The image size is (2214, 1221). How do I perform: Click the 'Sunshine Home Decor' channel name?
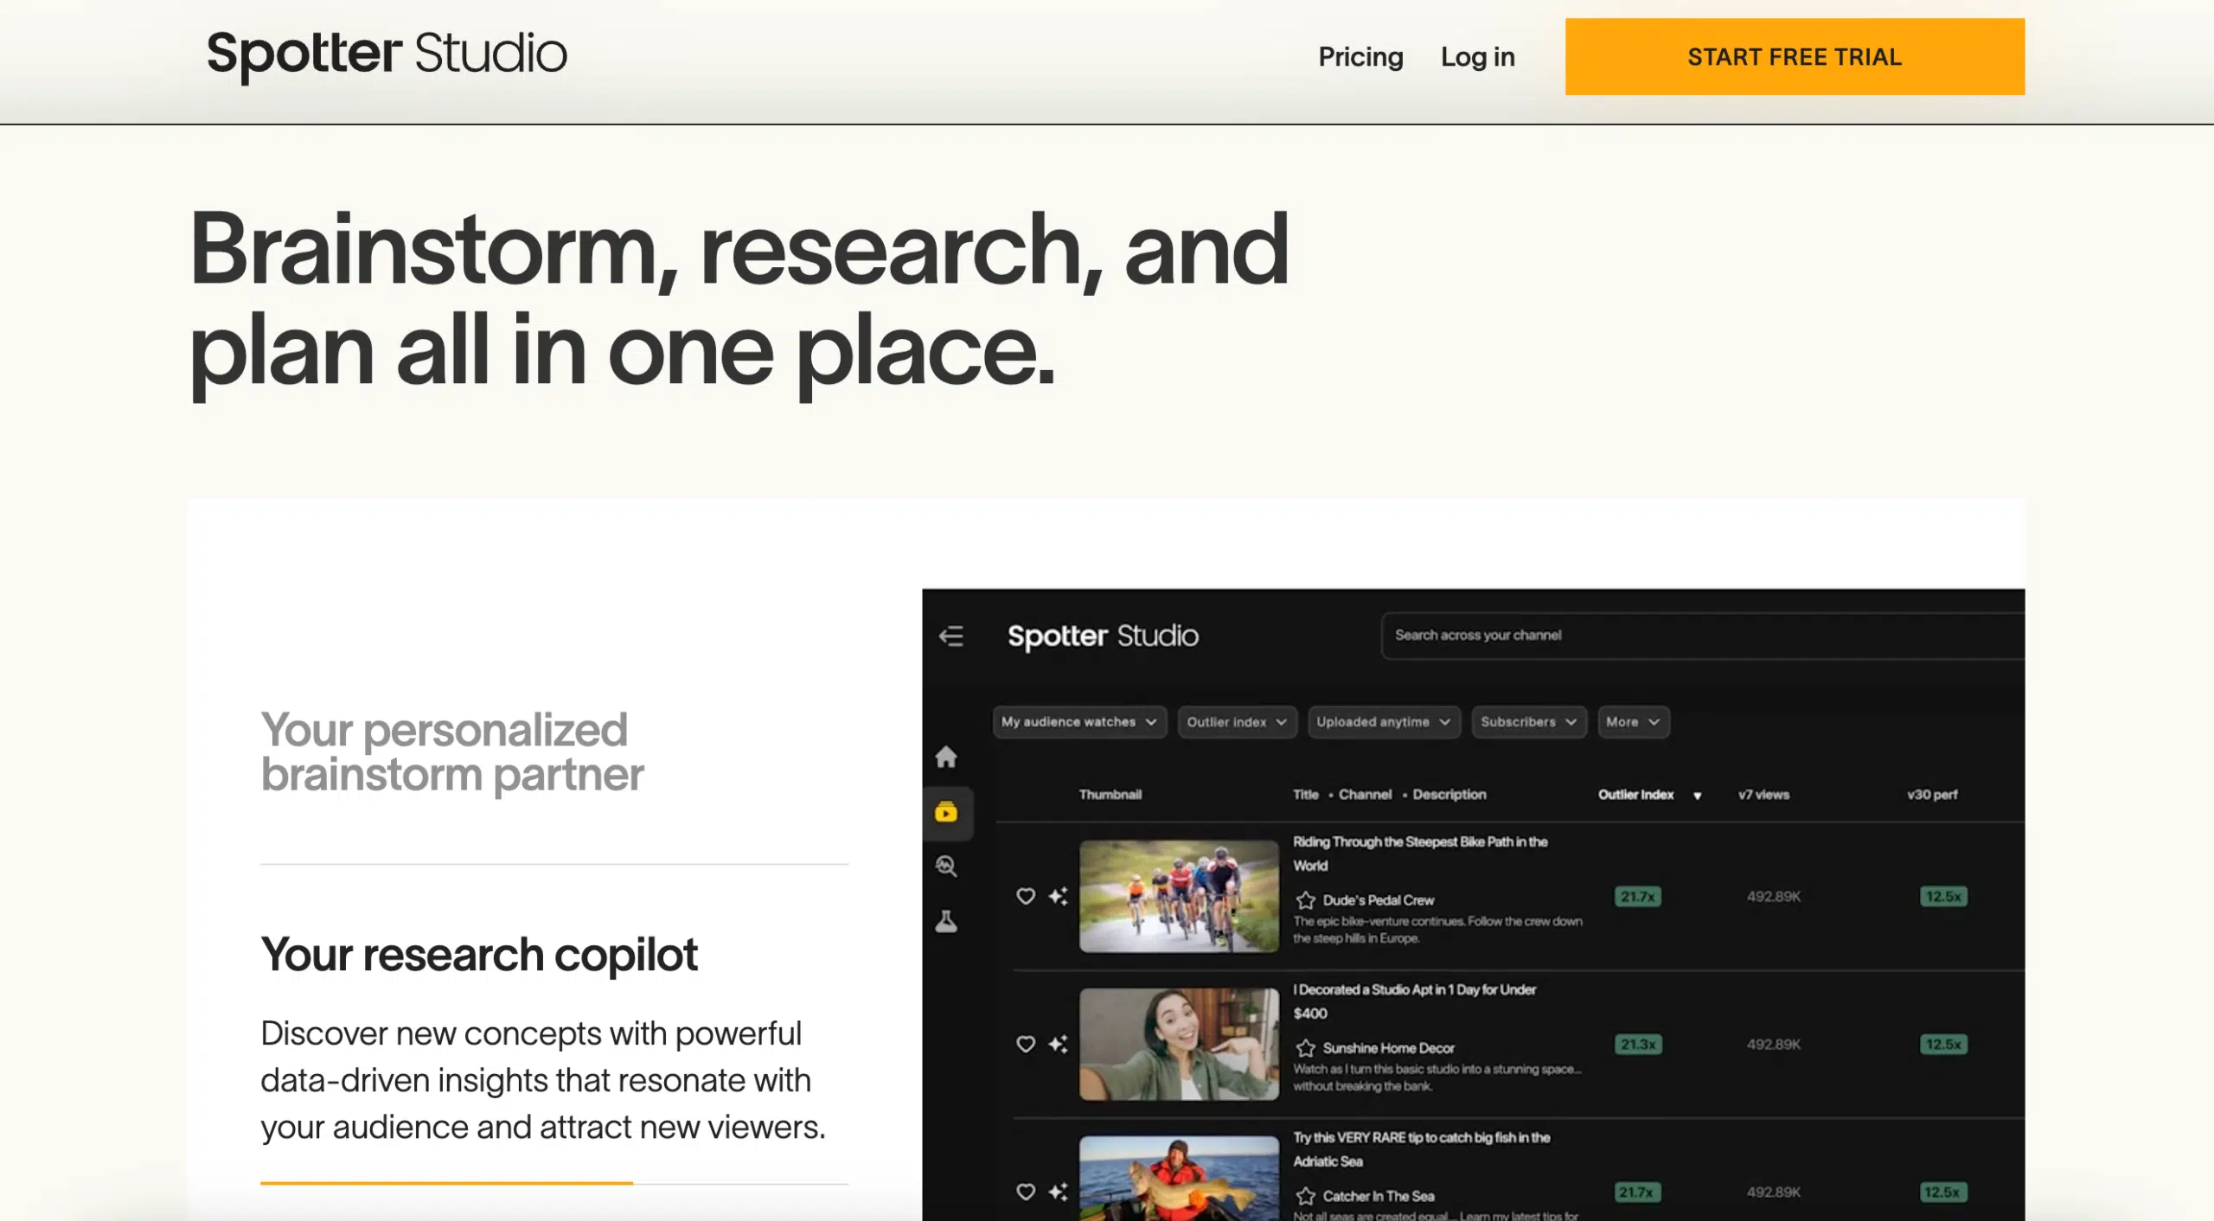click(1388, 1048)
